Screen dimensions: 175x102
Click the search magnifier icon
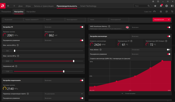[149, 6]
